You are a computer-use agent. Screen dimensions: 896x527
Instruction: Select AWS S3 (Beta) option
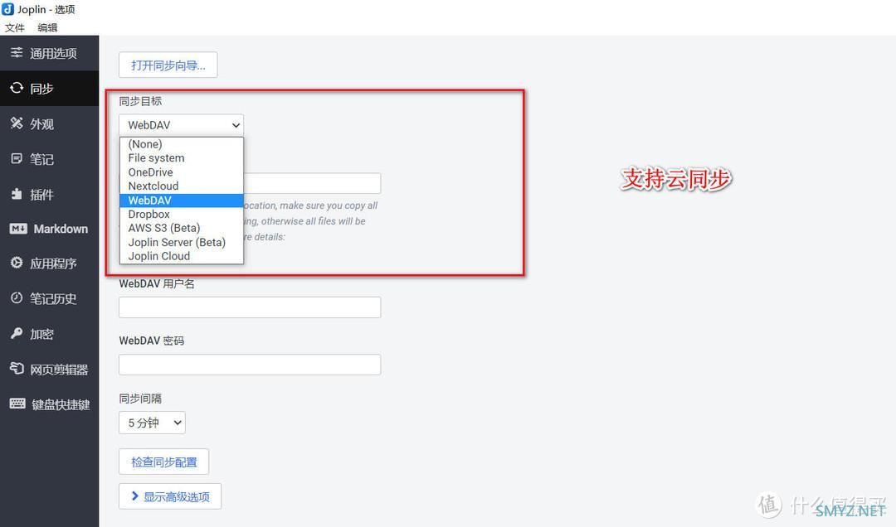click(182, 228)
